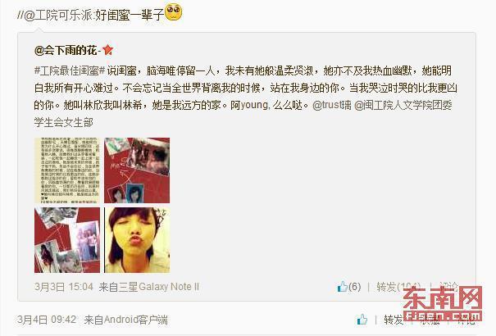Image resolution: width=496 pixels, height=336 pixels.
Task: Click 转发 on the outer repost
Action: click(x=394, y=320)
